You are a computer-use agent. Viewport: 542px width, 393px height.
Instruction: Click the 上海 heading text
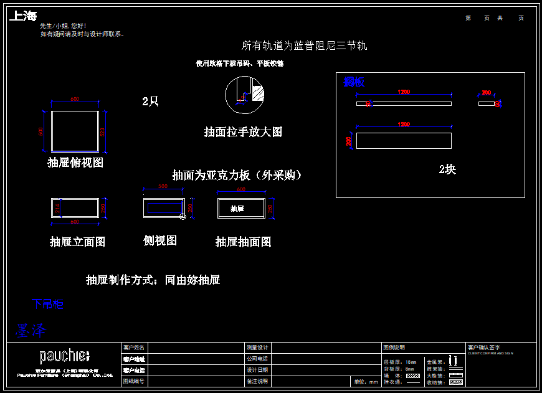coord(23,16)
